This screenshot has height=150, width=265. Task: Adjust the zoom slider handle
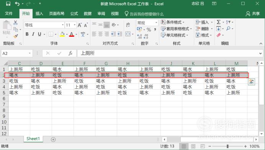coord(227,146)
